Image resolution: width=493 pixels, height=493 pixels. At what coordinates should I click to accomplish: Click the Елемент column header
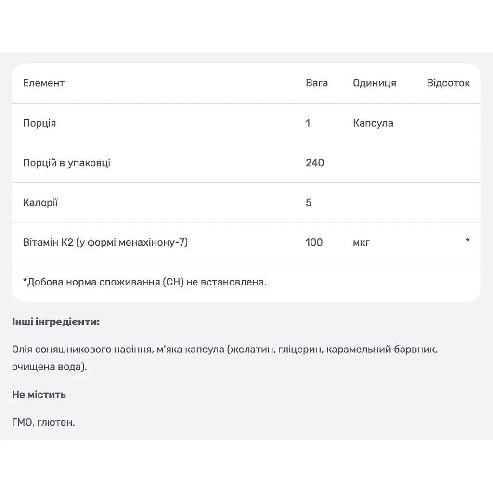click(x=44, y=83)
